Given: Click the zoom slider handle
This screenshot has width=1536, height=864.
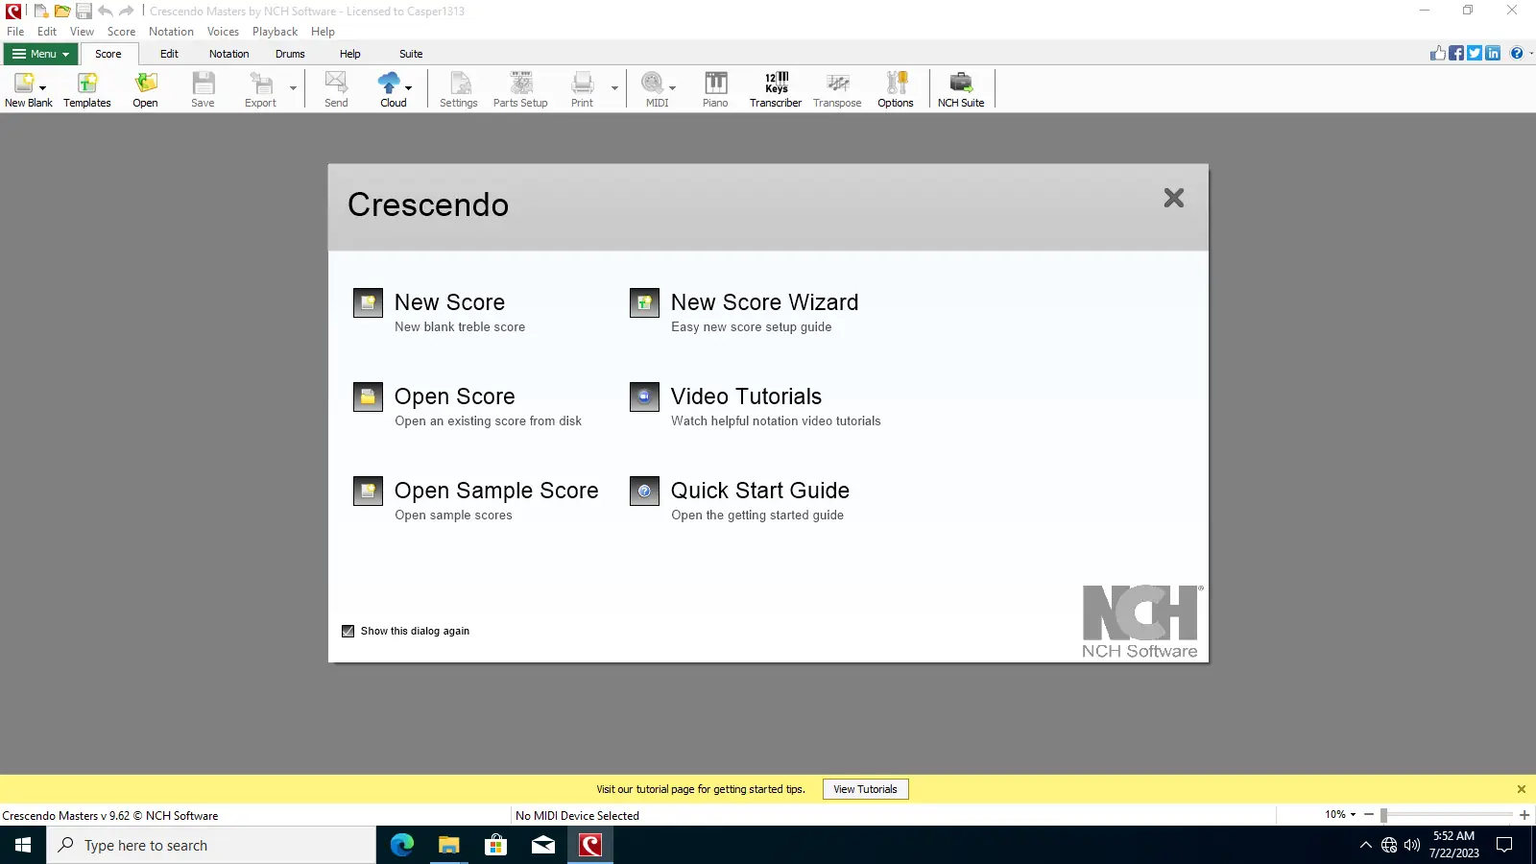Looking at the screenshot, I should coord(1383,815).
